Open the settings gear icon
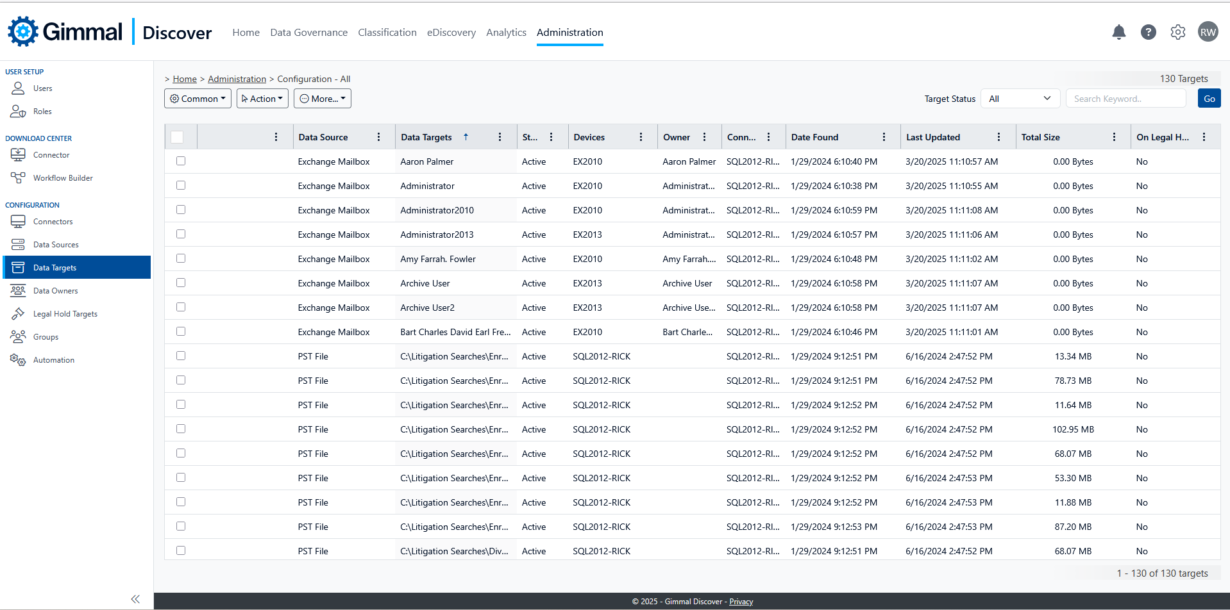Viewport: 1230px width, 610px height. 1177,32
